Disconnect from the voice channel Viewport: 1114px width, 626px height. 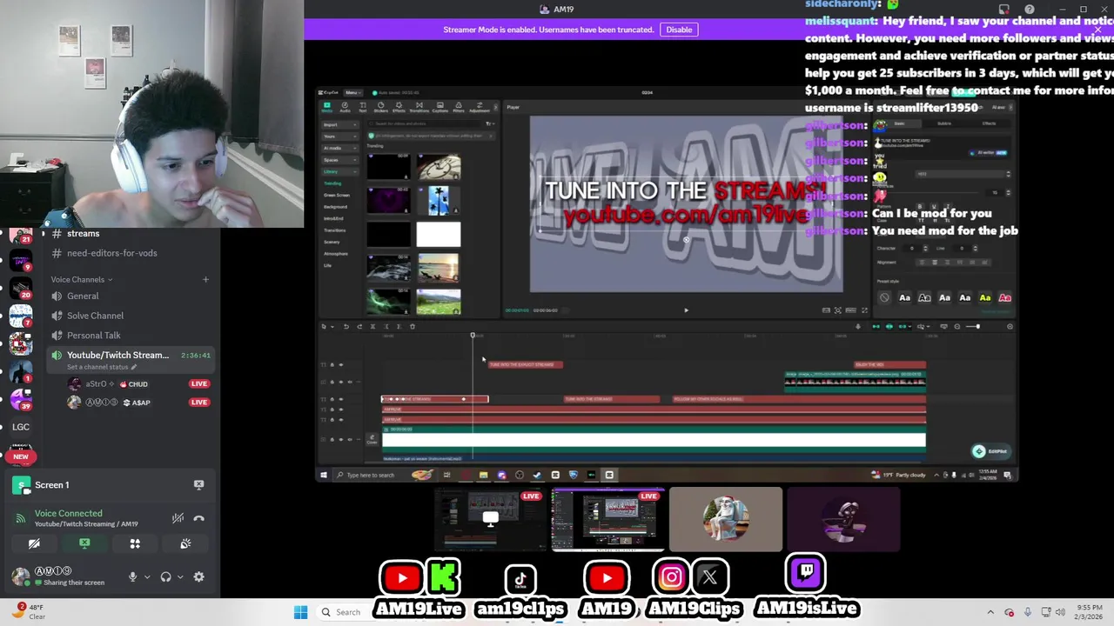point(198,518)
